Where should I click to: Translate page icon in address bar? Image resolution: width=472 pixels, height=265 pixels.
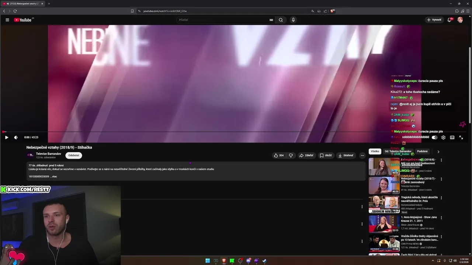pyautogui.click(x=313, y=11)
